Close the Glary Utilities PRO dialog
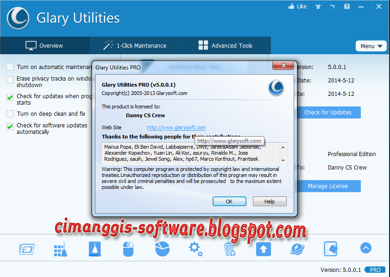Viewport: 390px width, 277px height. click(x=283, y=65)
